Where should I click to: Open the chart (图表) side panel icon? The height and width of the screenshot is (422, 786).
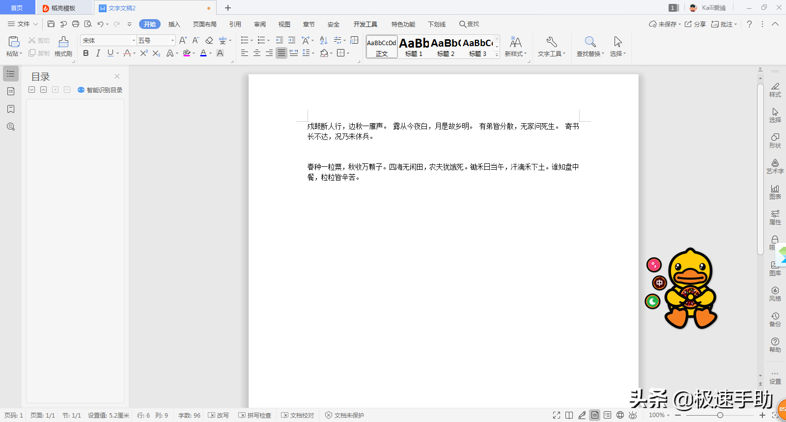[775, 192]
